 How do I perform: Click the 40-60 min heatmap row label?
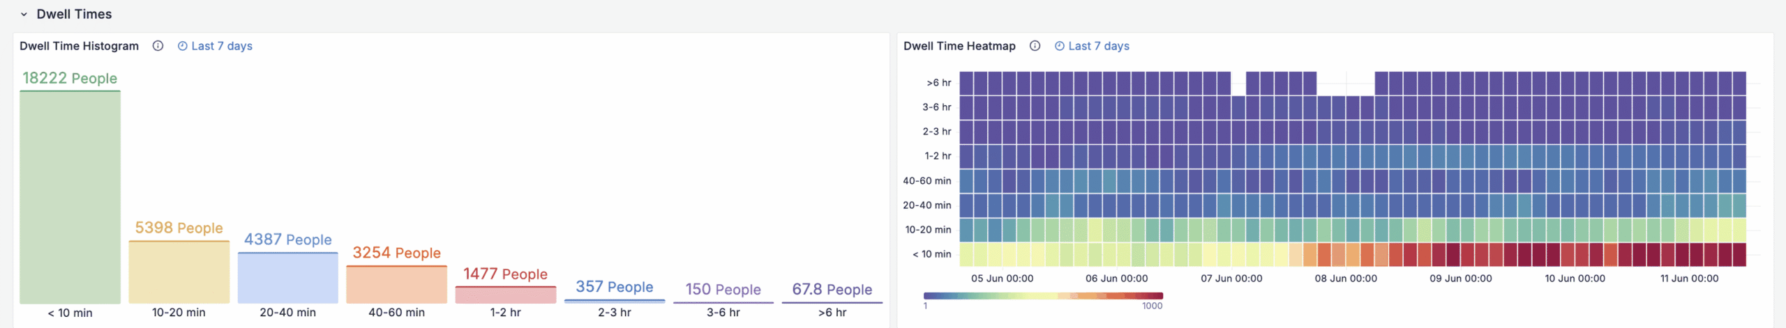click(926, 181)
